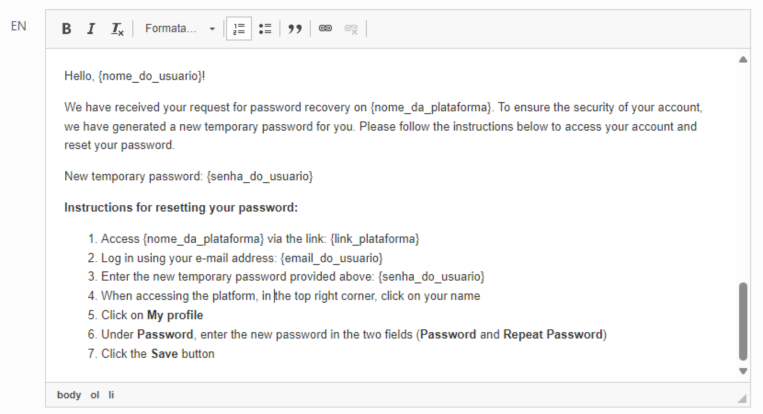This screenshot has width=763, height=414.
Task: Select the li element path item
Action: [x=111, y=395]
